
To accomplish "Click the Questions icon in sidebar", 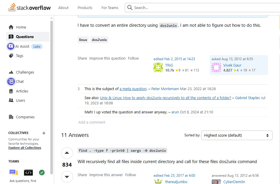I will click(11, 37).
